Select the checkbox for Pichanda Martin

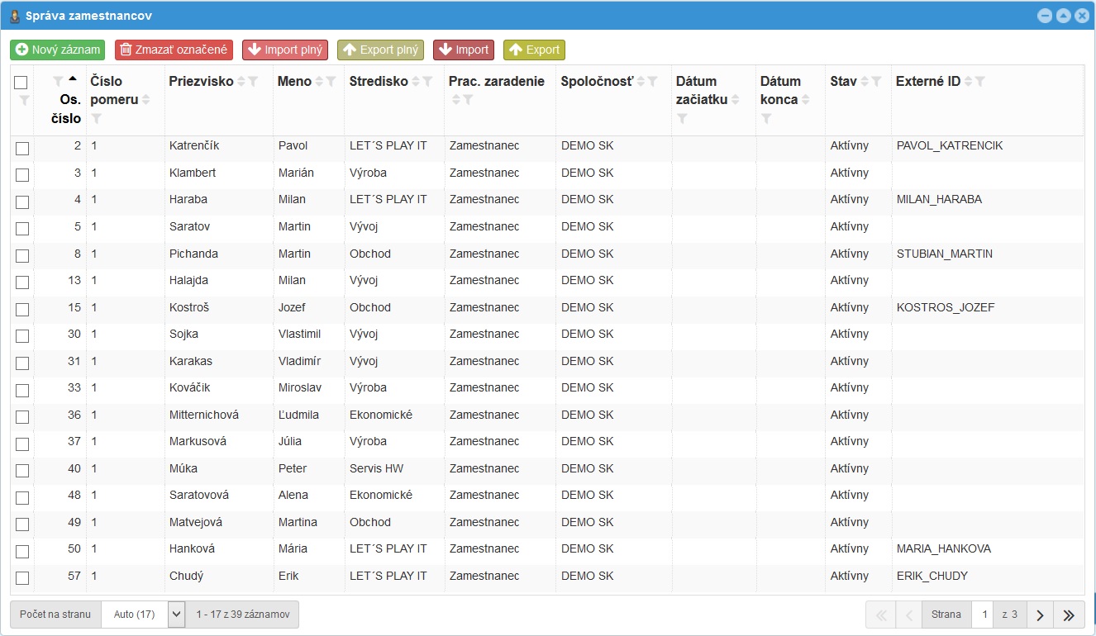coord(22,256)
